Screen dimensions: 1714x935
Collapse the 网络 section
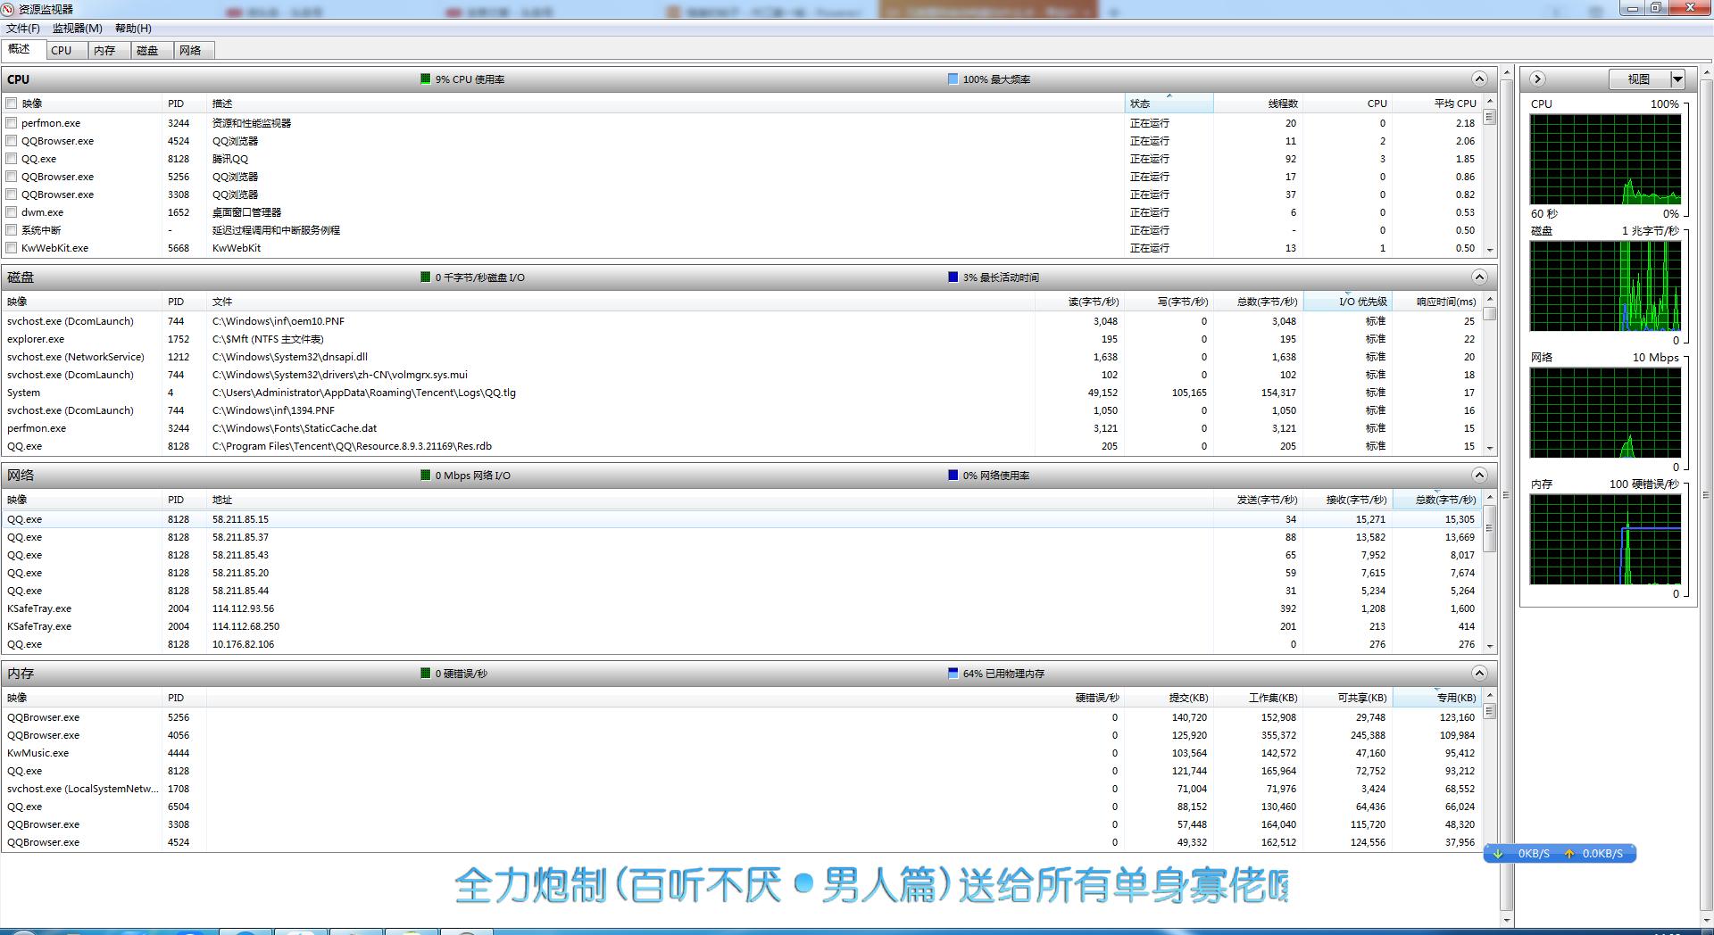(1479, 475)
